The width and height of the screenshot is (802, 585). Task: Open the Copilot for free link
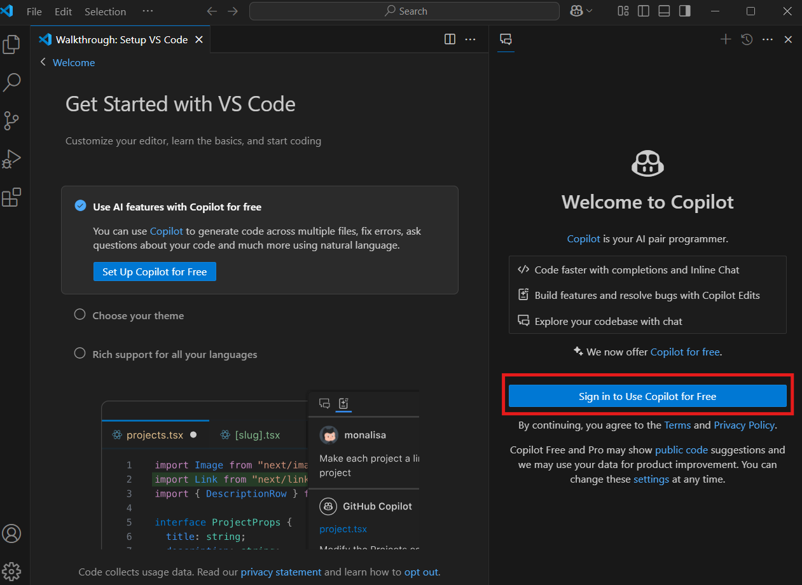pos(685,352)
